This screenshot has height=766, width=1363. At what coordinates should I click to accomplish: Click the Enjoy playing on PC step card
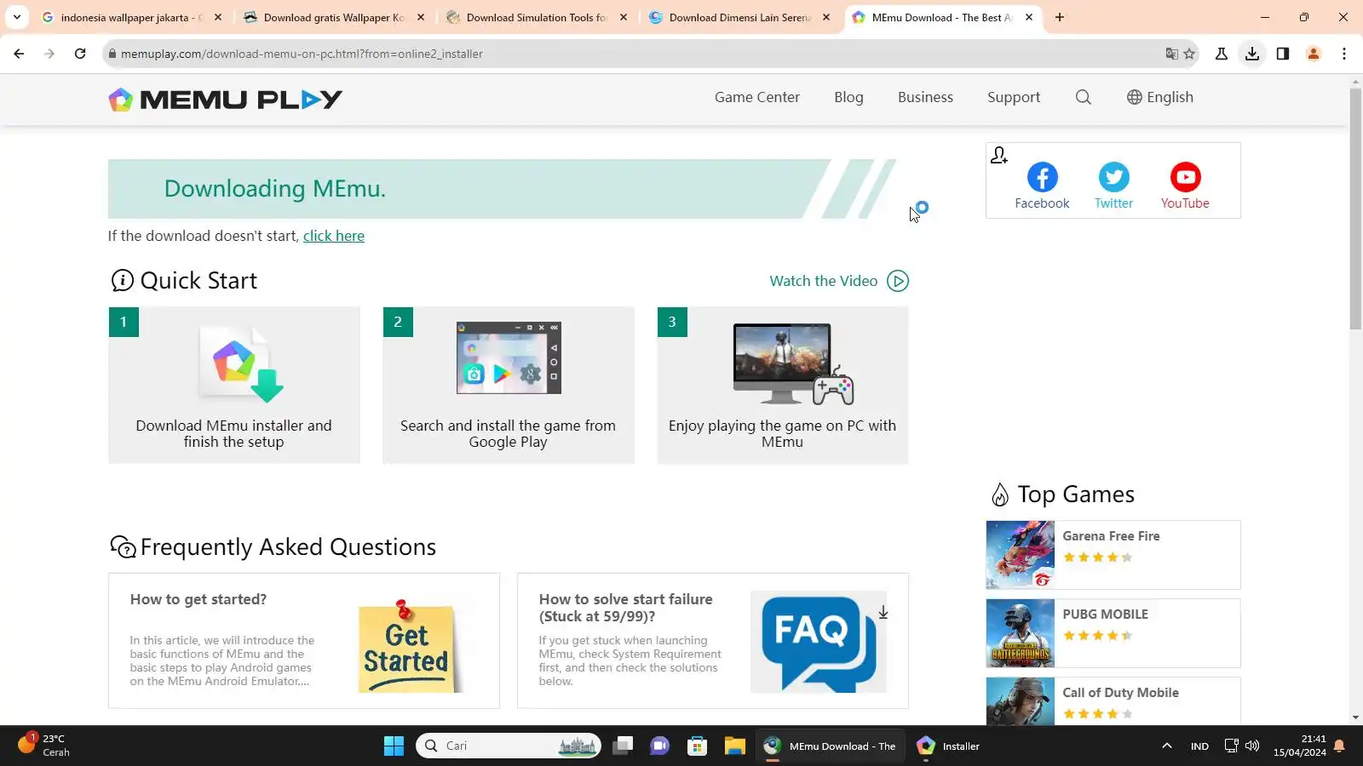click(783, 385)
